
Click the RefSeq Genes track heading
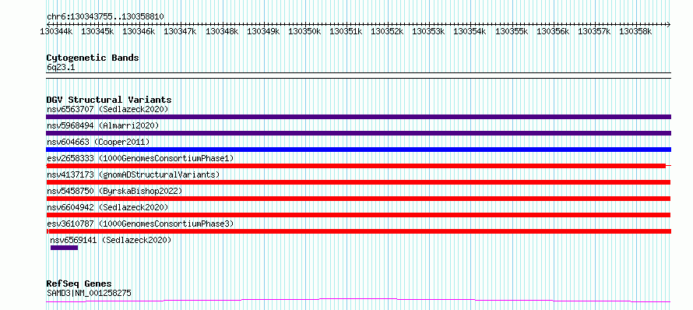click(x=79, y=284)
